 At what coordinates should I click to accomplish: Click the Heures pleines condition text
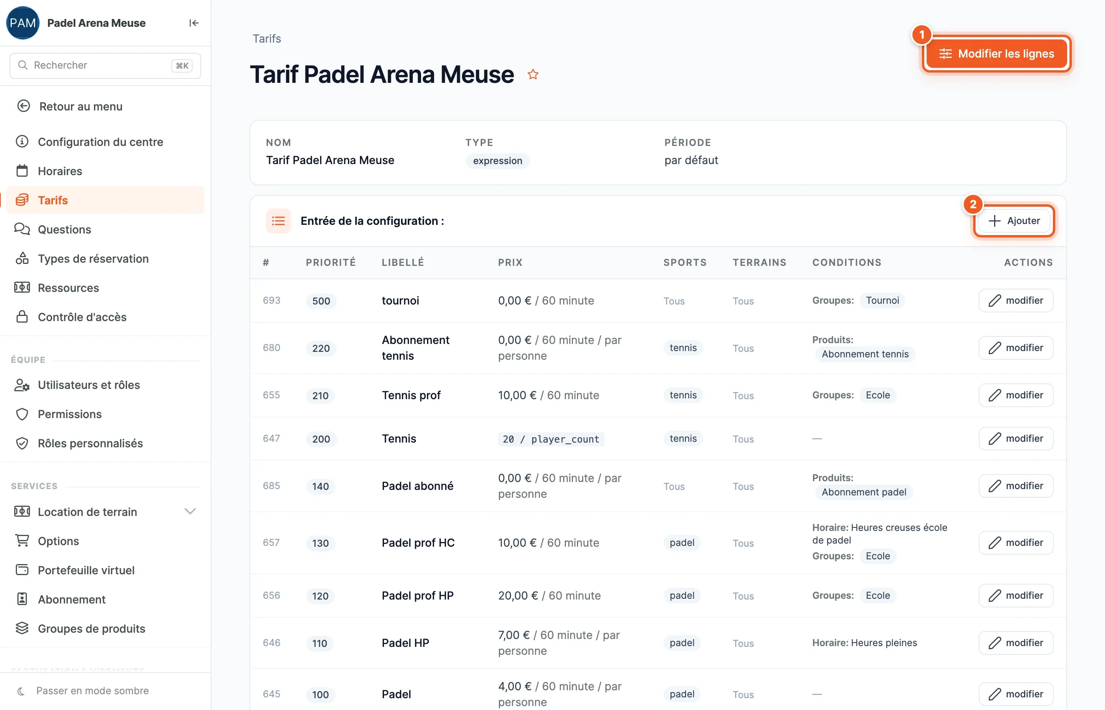click(x=884, y=643)
